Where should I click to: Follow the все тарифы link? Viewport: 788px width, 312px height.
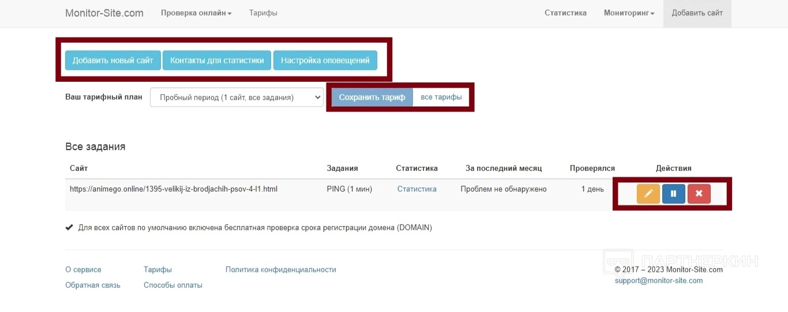(x=441, y=97)
